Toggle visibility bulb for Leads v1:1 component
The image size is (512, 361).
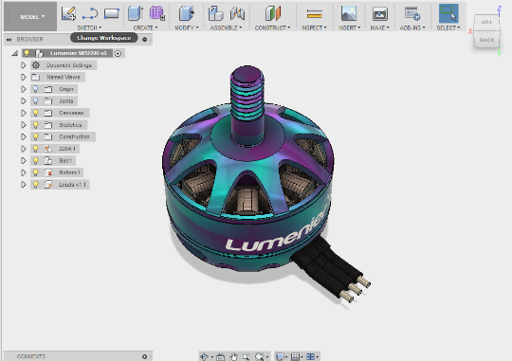36,185
